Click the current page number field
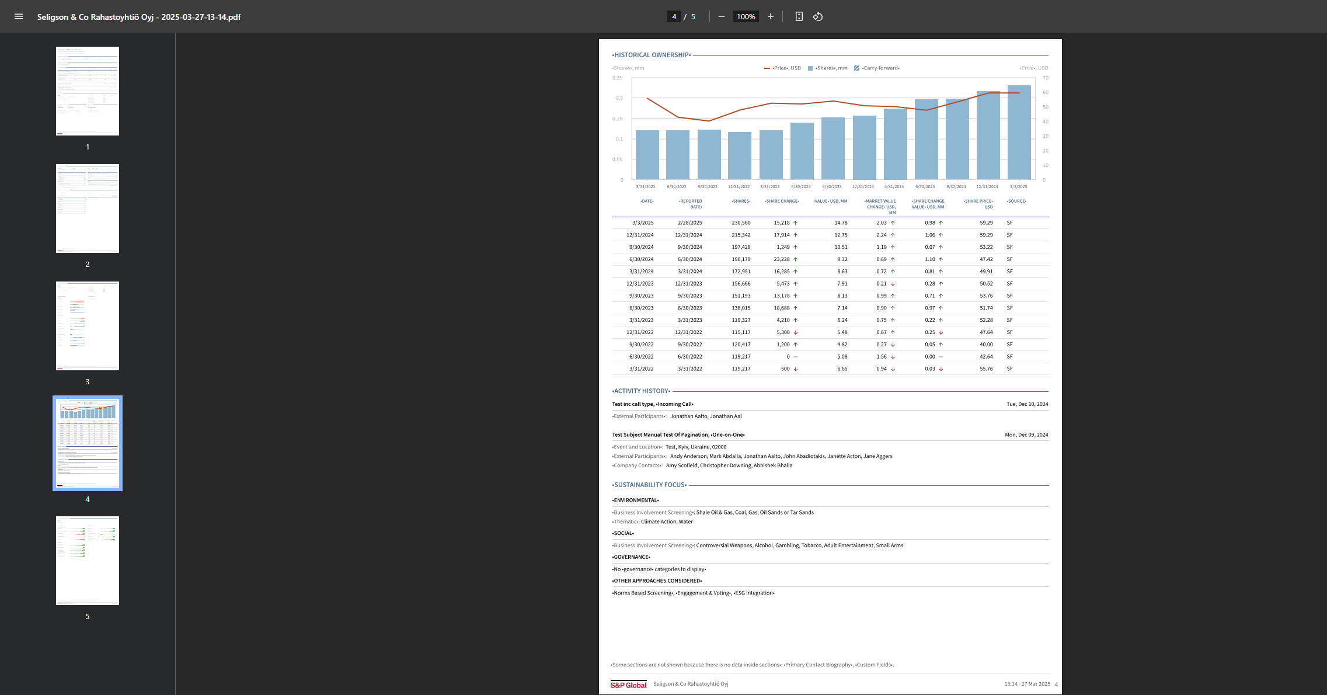 point(674,16)
